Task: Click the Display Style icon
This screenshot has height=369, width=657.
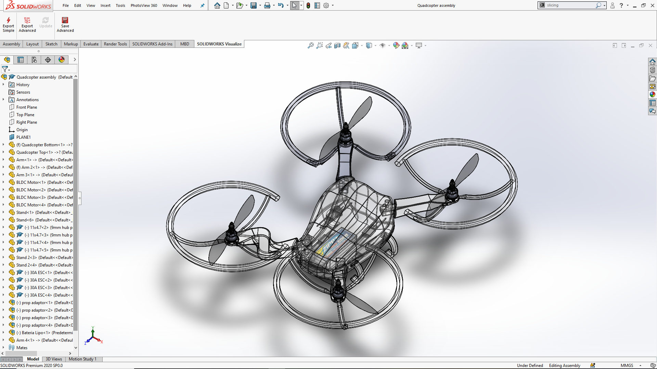Action: click(369, 45)
